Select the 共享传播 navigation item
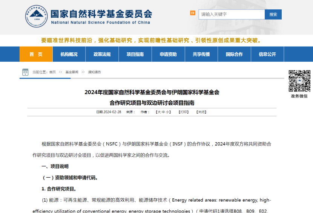 coord(201,54)
